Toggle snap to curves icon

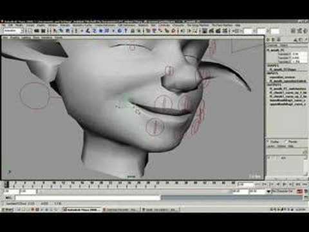(154, 31)
